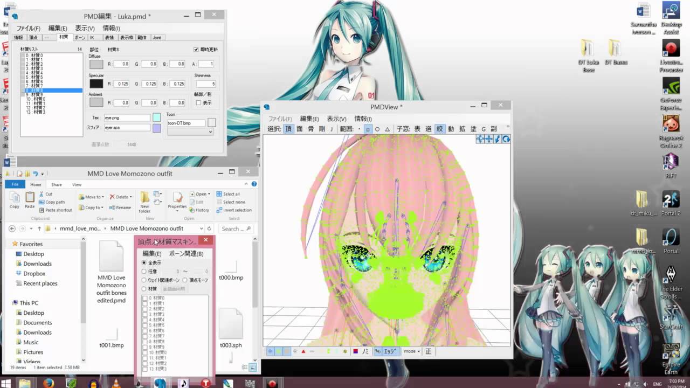The image size is (690, 388).
Task: Click the Ambient color swatch
Action: click(x=96, y=102)
